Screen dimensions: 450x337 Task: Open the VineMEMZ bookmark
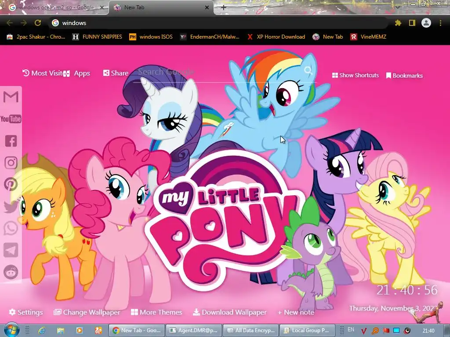click(368, 37)
